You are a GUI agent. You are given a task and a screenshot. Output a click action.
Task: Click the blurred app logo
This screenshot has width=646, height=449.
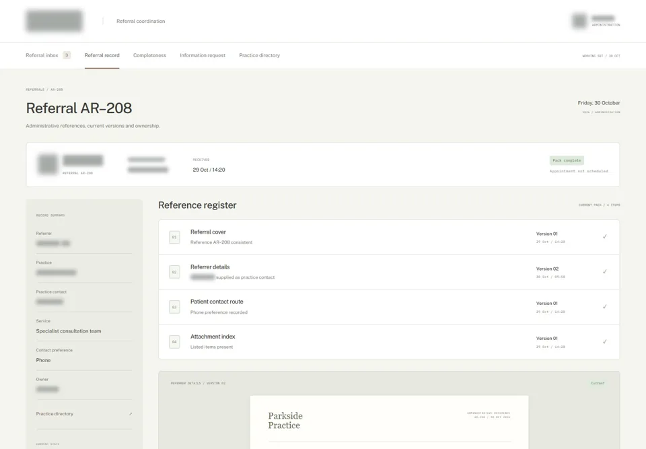click(x=55, y=21)
